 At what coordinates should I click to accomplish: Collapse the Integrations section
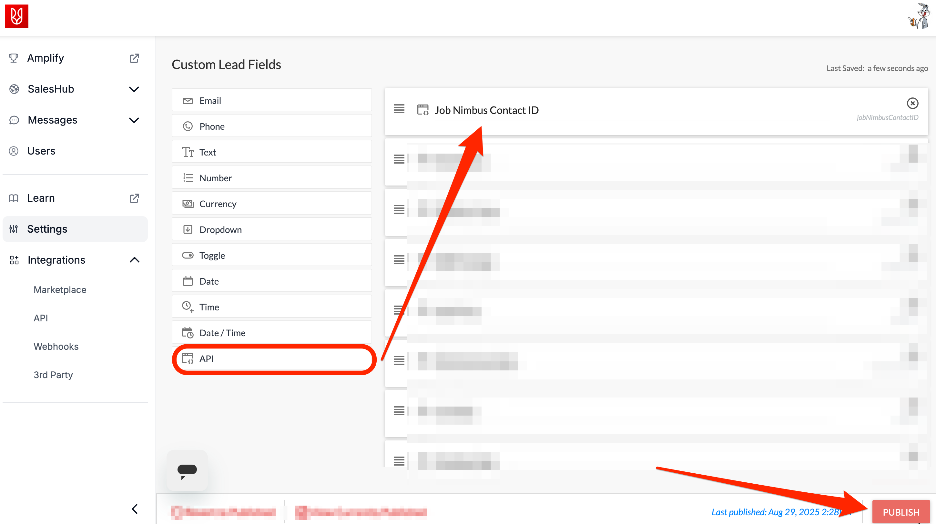pos(134,260)
